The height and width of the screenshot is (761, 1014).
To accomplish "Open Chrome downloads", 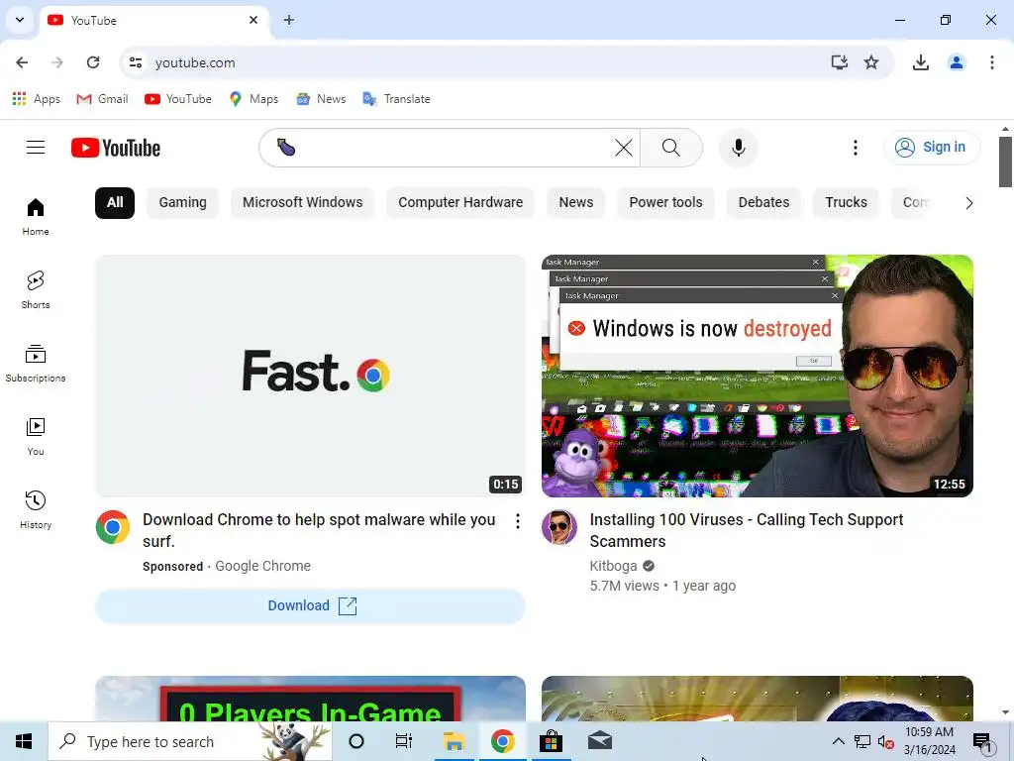I will pyautogui.click(x=921, y=62).
